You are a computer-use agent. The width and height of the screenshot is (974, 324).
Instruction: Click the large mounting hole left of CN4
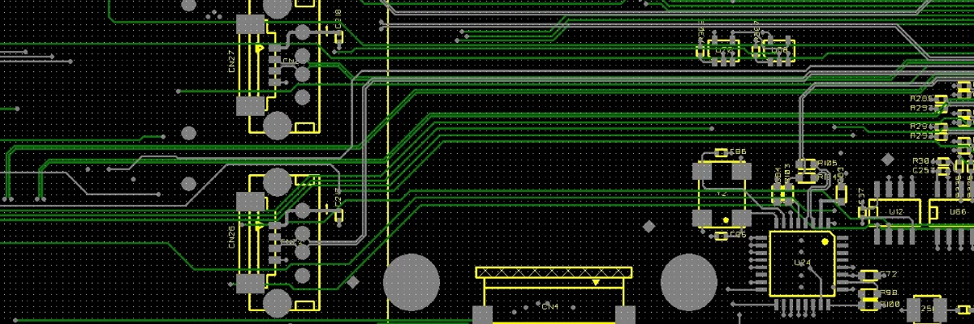[x=412, y=283]
